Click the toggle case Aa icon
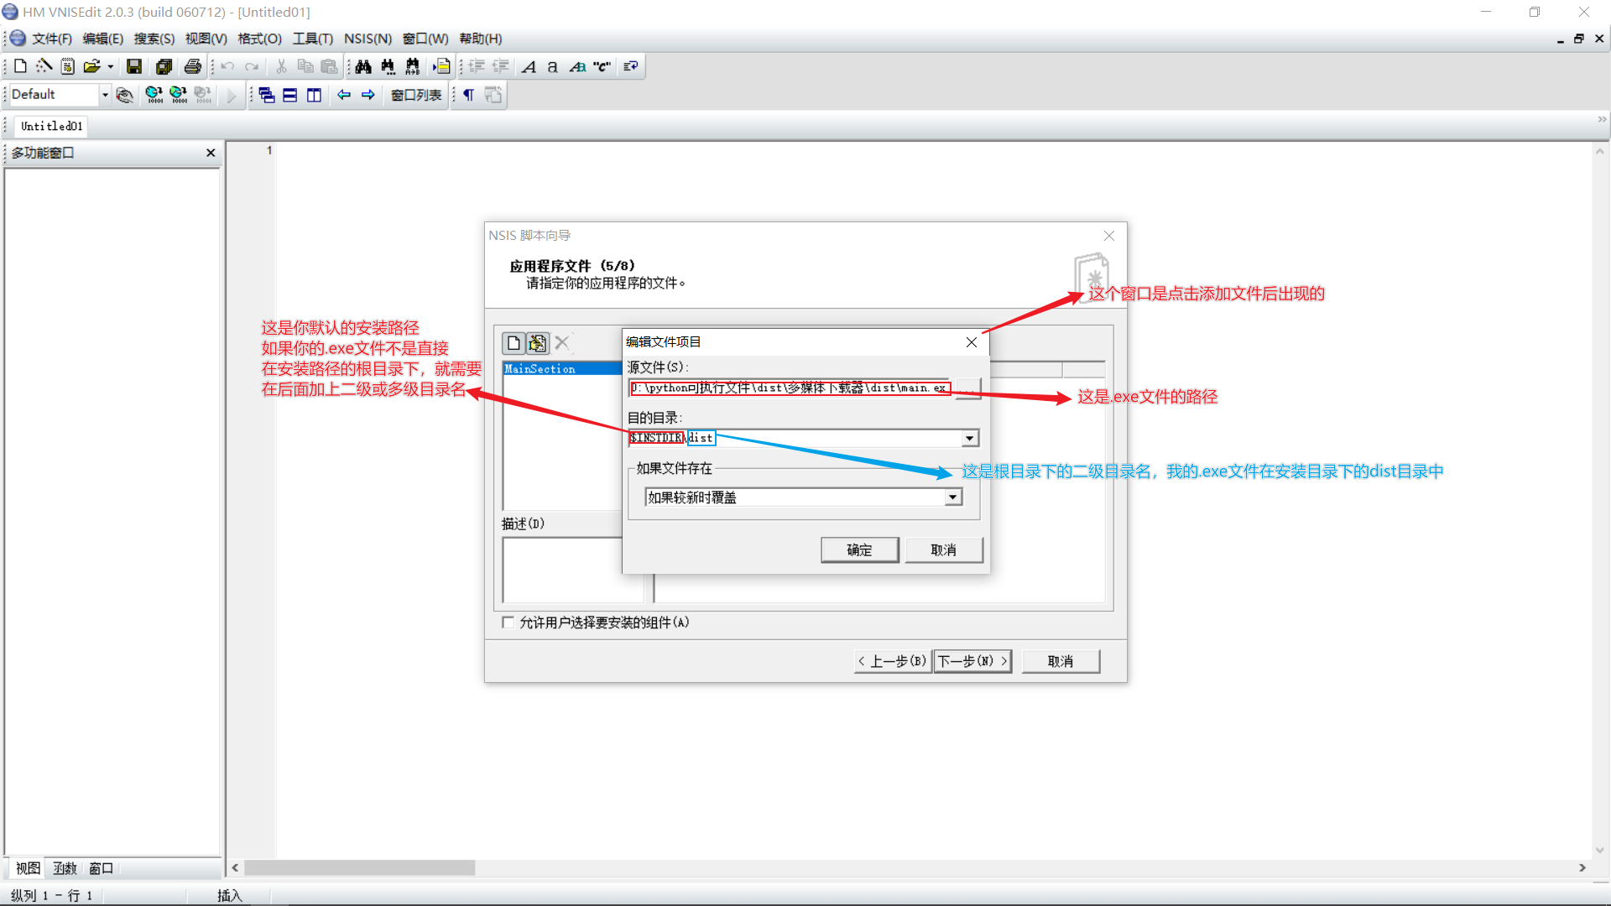 pos(577,66)
